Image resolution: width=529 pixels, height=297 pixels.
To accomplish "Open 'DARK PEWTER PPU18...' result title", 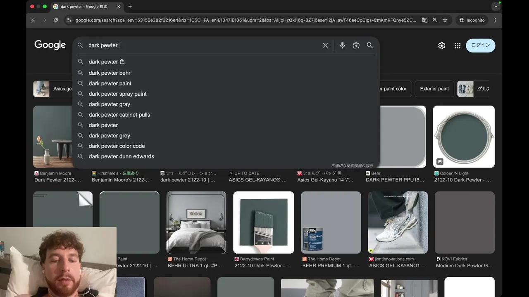I will [x=395, y=180].
